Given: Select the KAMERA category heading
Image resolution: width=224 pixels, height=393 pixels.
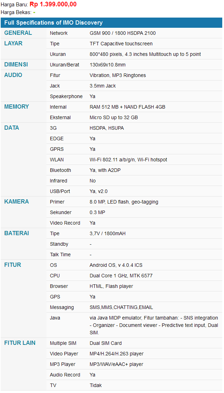Looking at the screenshot, I should tap(17, 202).
